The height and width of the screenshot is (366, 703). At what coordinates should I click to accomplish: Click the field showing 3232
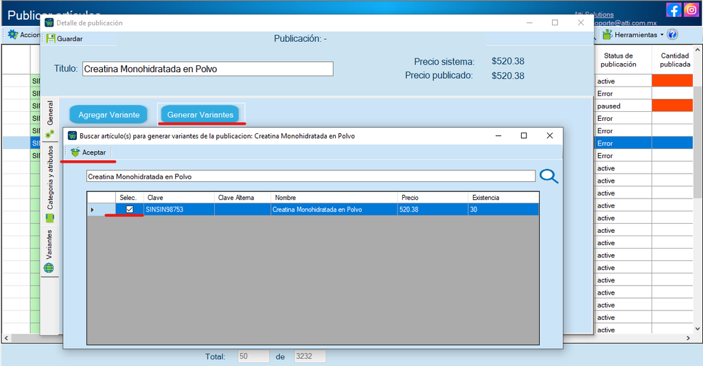point(310,356)
